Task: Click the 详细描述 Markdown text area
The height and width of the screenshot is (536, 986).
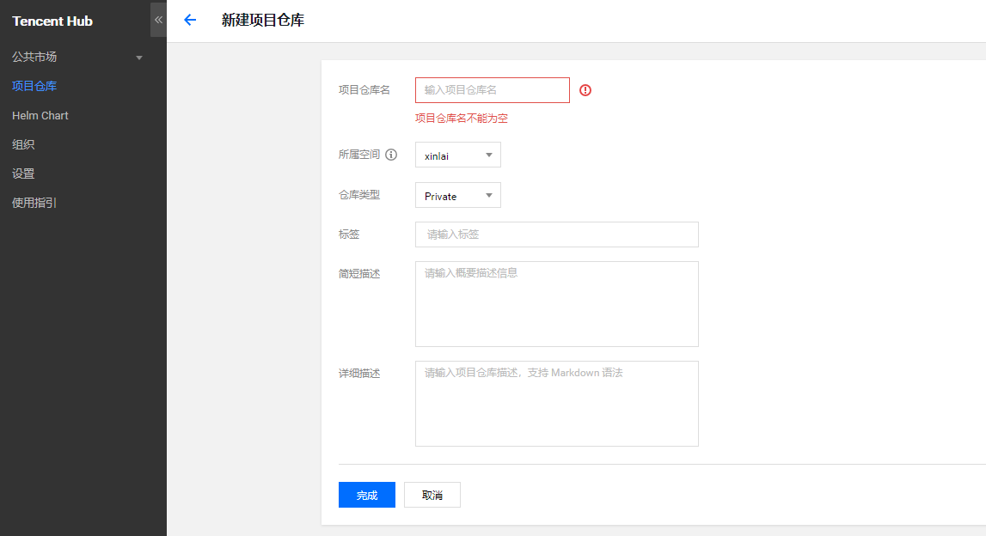Action: (556, 404)
